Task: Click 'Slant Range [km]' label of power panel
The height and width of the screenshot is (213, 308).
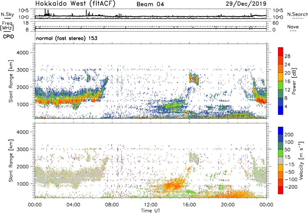Action: [11, 81]
